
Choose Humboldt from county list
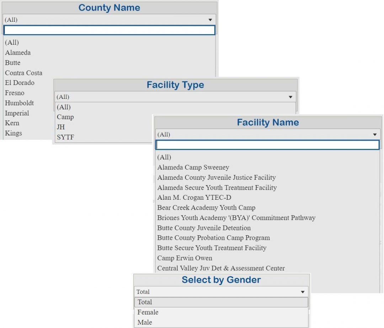click(x=19, y=103)
